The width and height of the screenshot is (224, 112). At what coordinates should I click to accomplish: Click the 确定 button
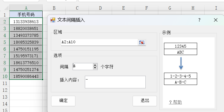coord(63,101)
